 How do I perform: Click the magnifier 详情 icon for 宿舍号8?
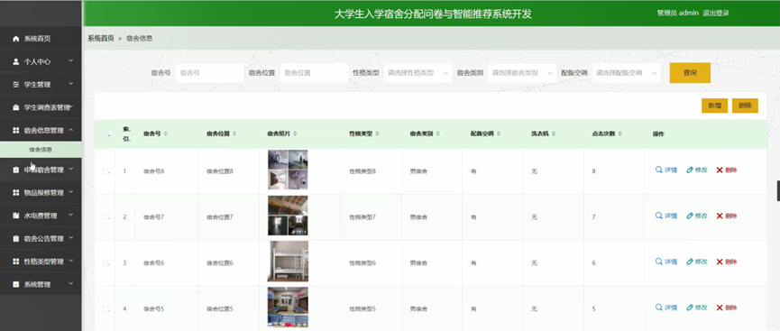click(x=658, y=170)
